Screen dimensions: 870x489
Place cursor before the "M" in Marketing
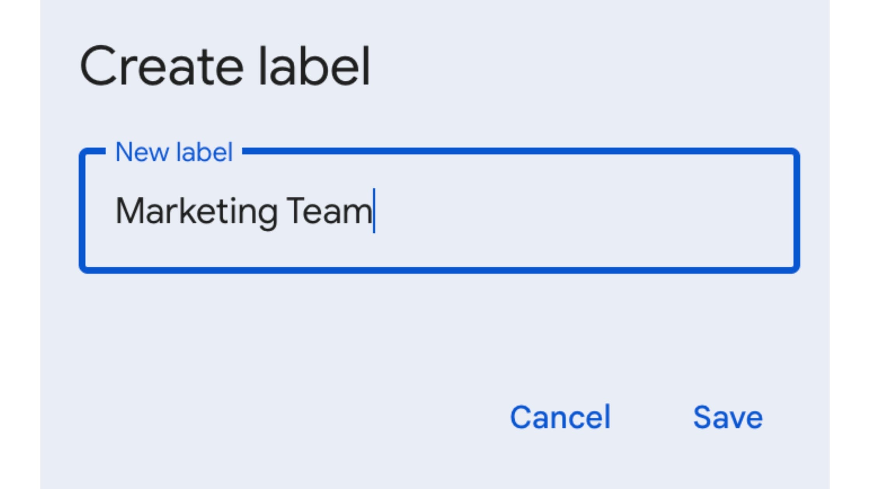[116, 212]
